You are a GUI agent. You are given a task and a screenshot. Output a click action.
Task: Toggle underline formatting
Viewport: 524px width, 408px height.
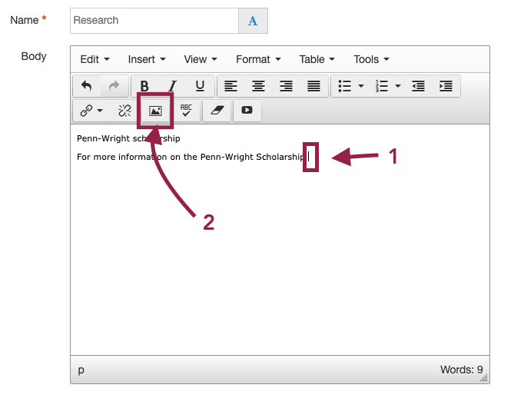click(200, 86)
